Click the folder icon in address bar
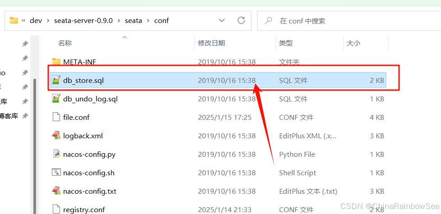This screenshot has height=214, width=441. 14,21
